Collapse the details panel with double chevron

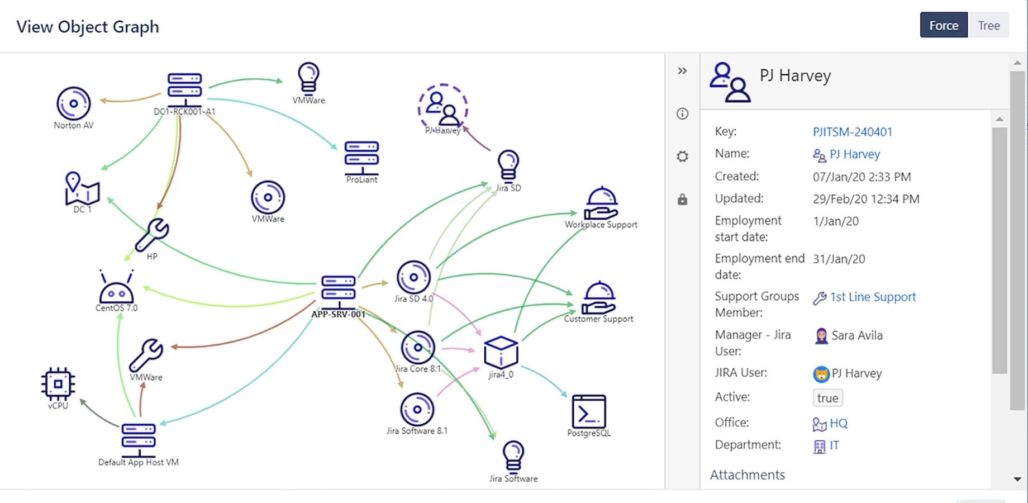coord(682,71)
